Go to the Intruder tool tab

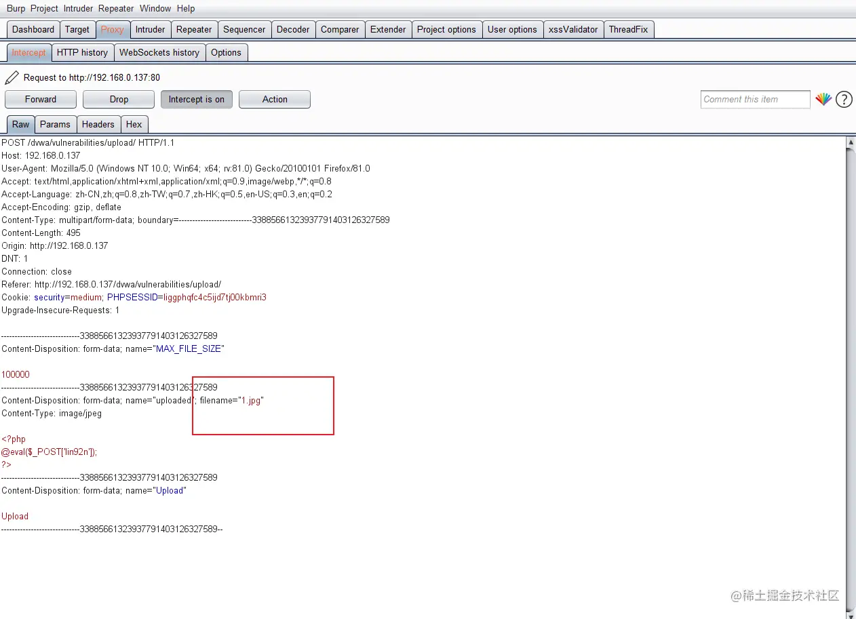(x=150, y=29)
